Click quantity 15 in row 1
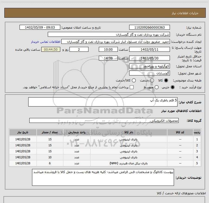This screenshot has height=203, width=209. (x=50, y=139)
